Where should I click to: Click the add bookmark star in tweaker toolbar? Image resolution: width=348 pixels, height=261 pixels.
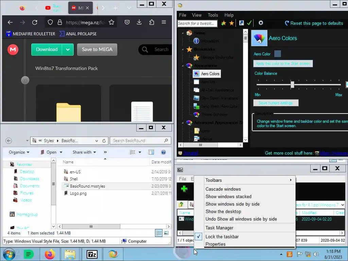(224, 23)
